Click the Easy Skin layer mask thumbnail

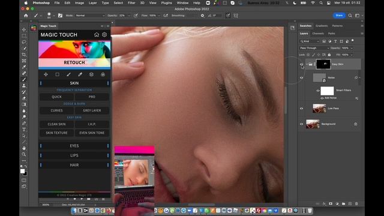[x=323, y=64]
